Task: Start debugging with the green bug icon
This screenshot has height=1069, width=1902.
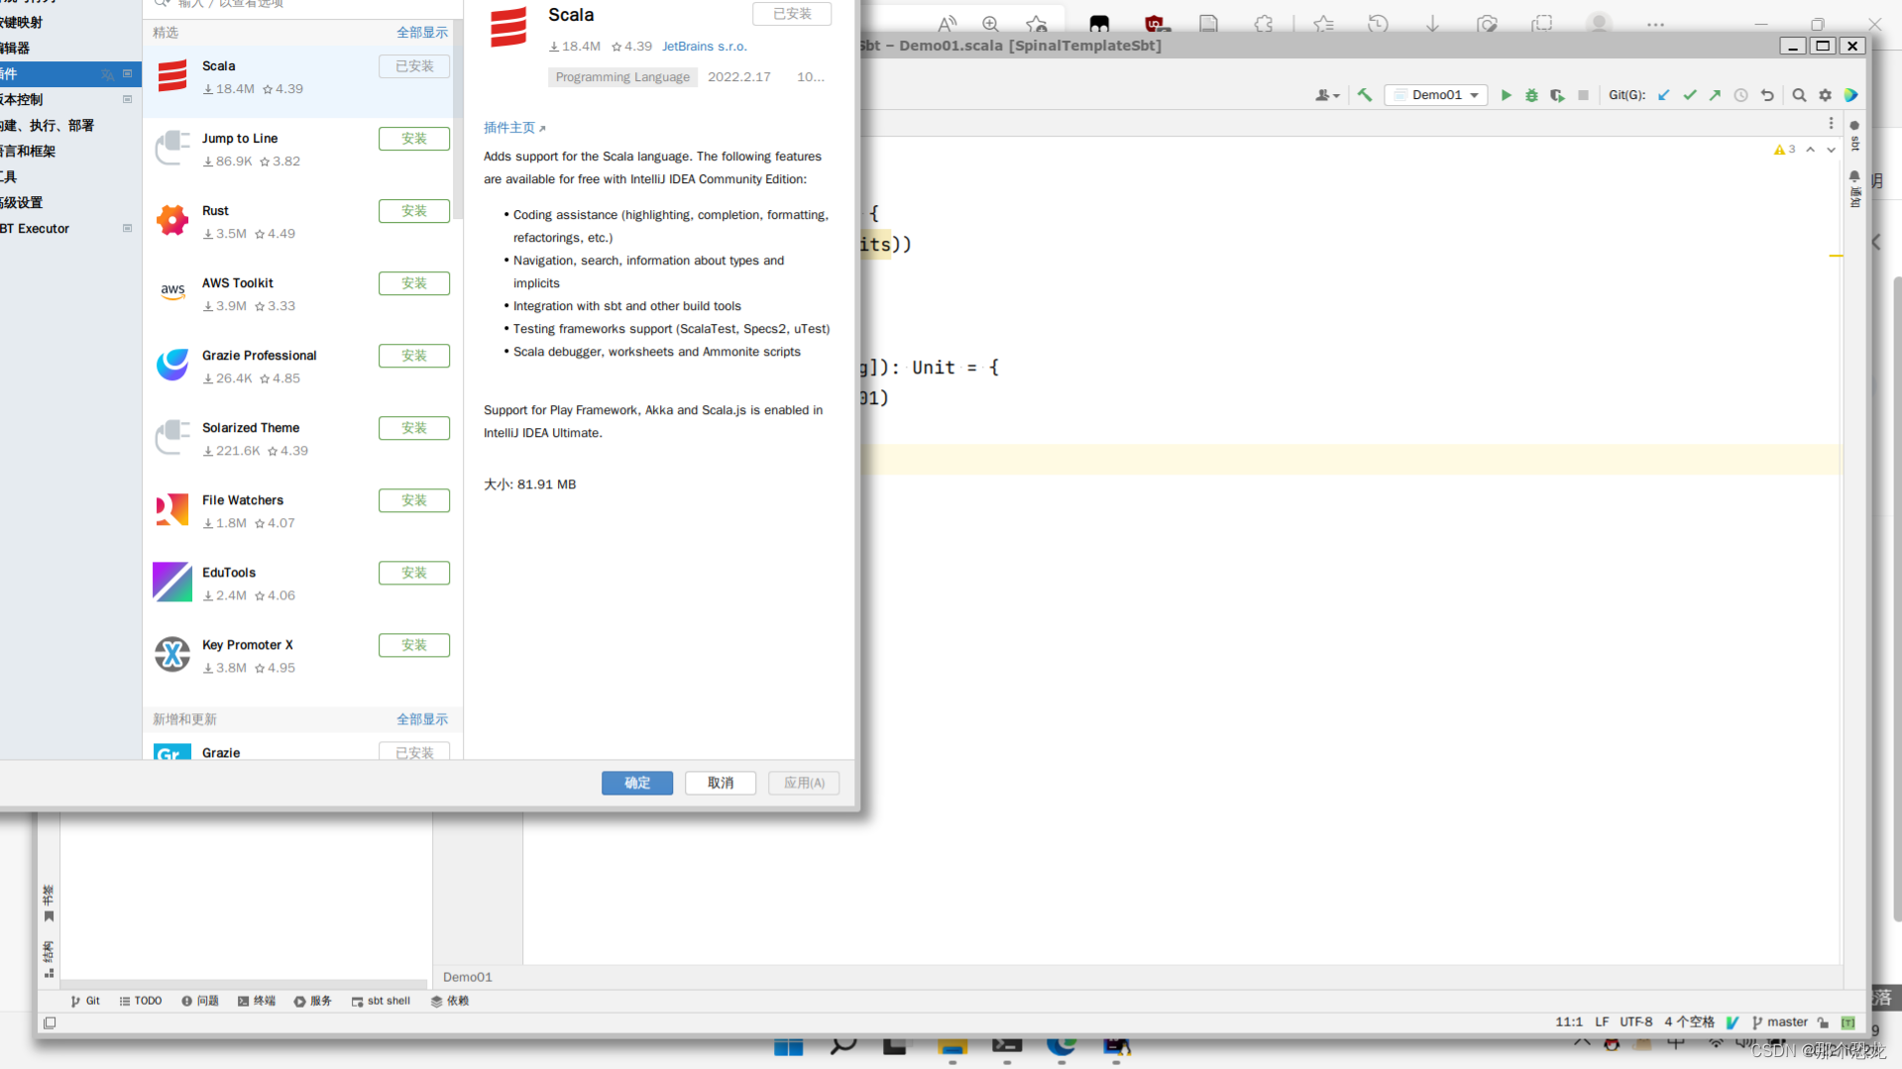Action: [1531, 95]
